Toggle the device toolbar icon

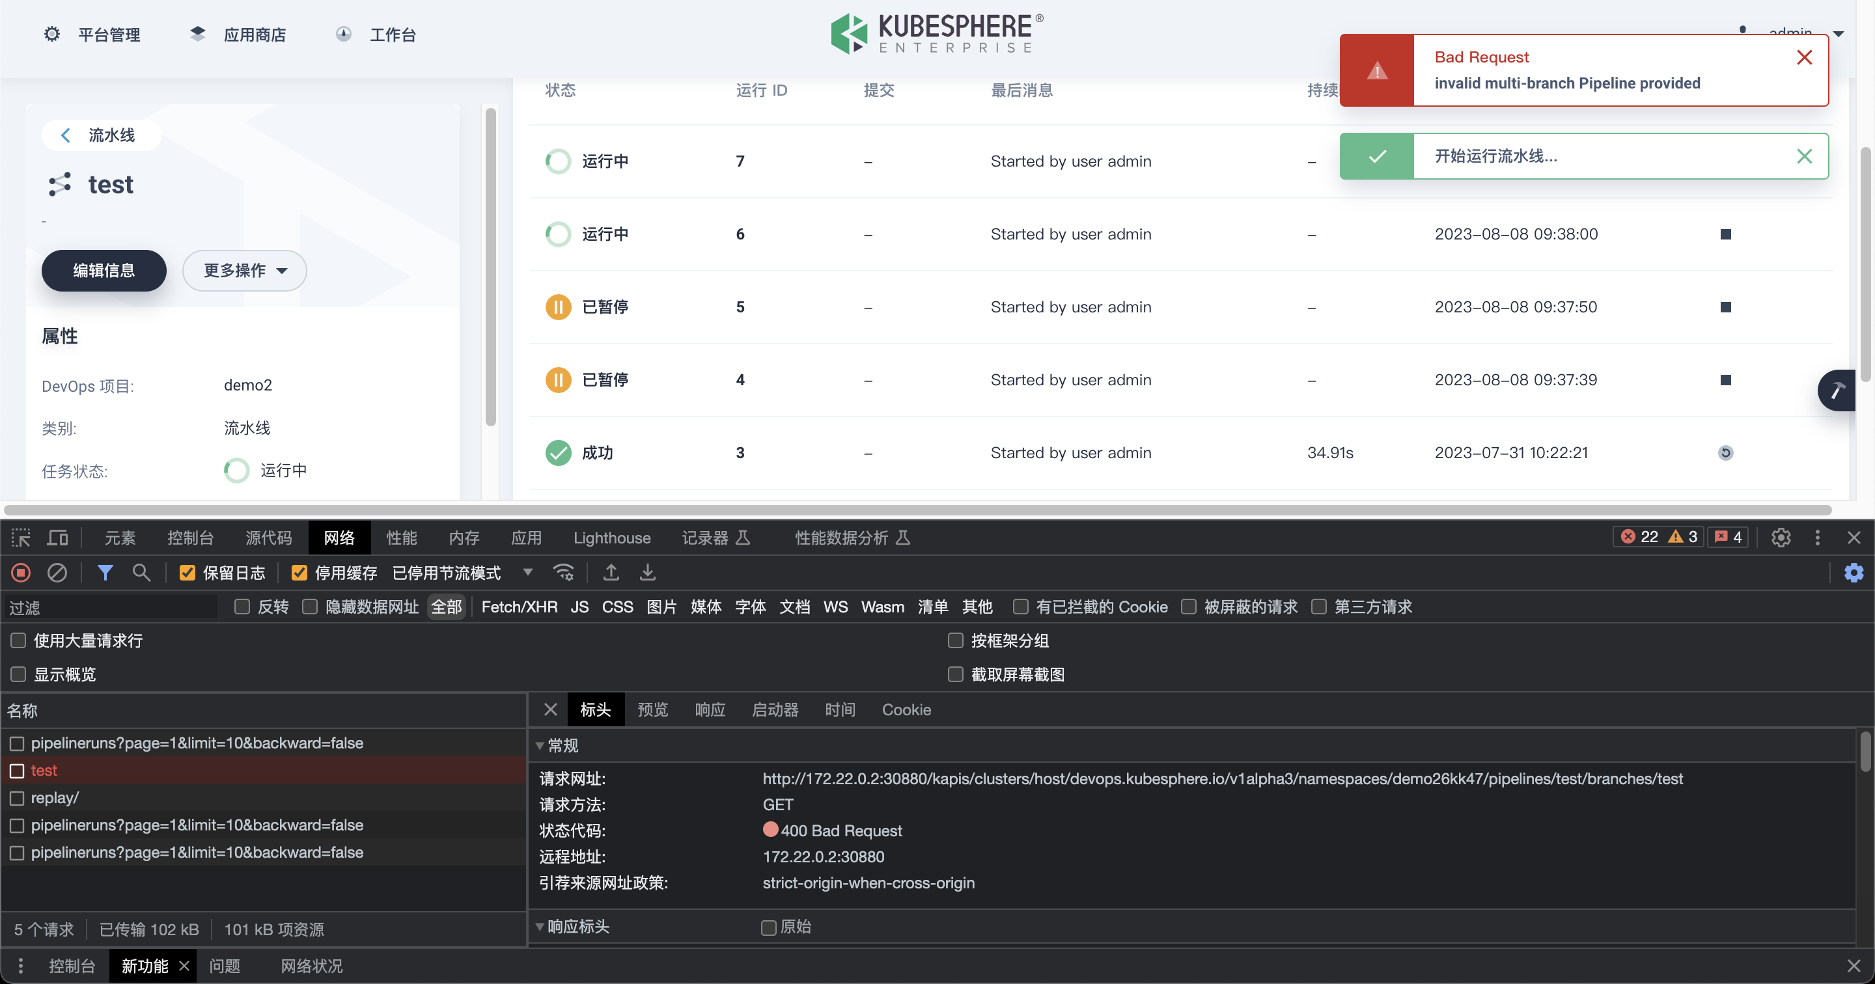(57, 538)
